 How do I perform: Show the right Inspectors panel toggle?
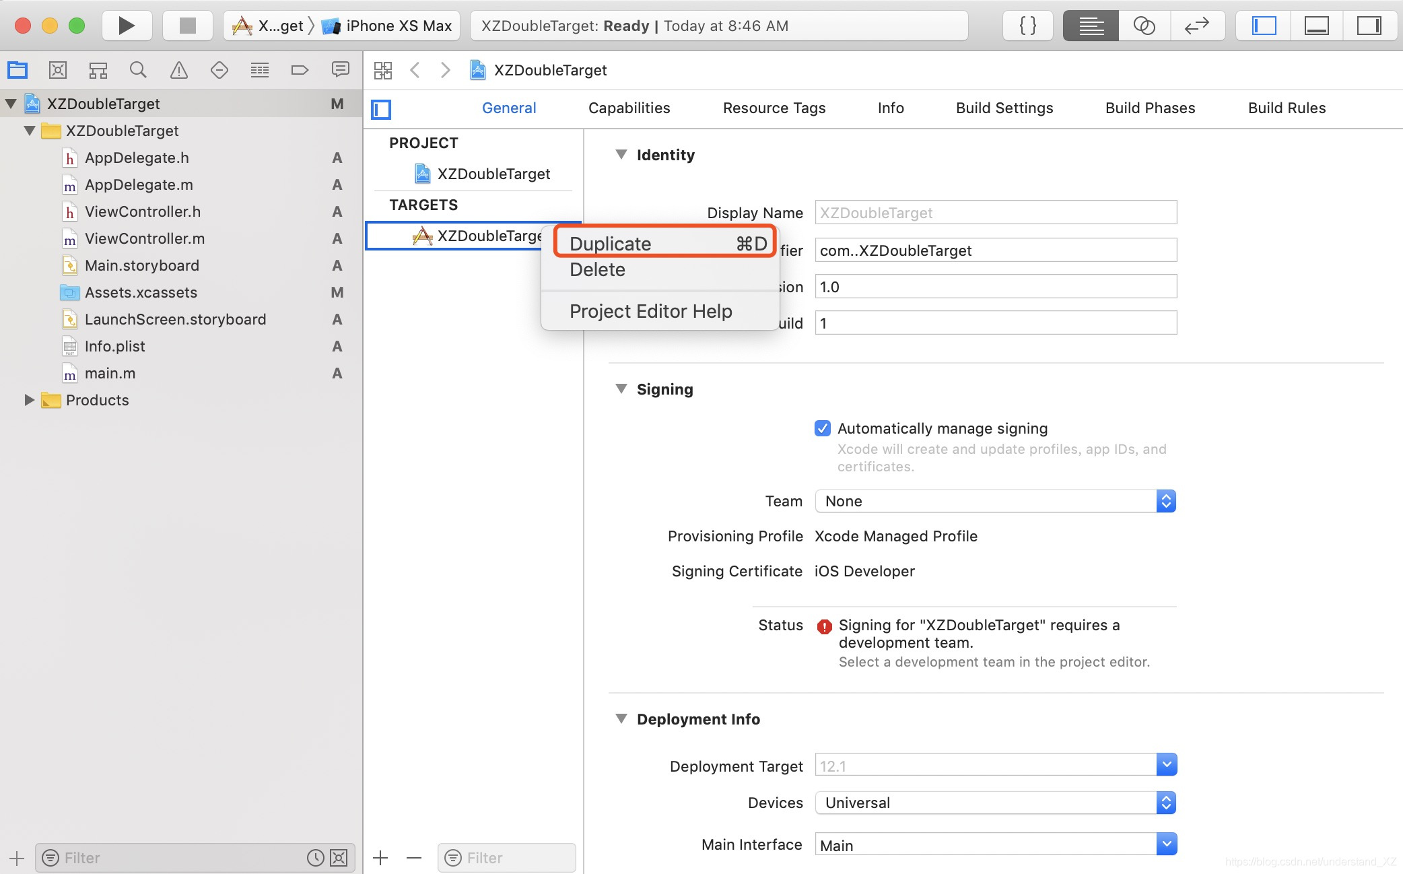(x=1369, y=26)
